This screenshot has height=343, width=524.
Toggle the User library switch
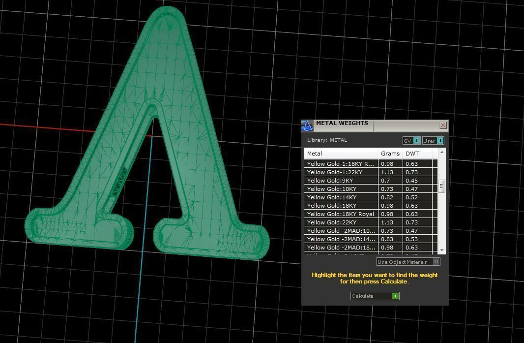pyautogui.click(x=433, y=141)
